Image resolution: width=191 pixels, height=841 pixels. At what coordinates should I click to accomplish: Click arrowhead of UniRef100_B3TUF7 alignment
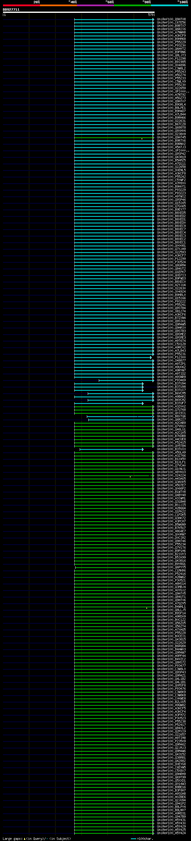point(143,404)
